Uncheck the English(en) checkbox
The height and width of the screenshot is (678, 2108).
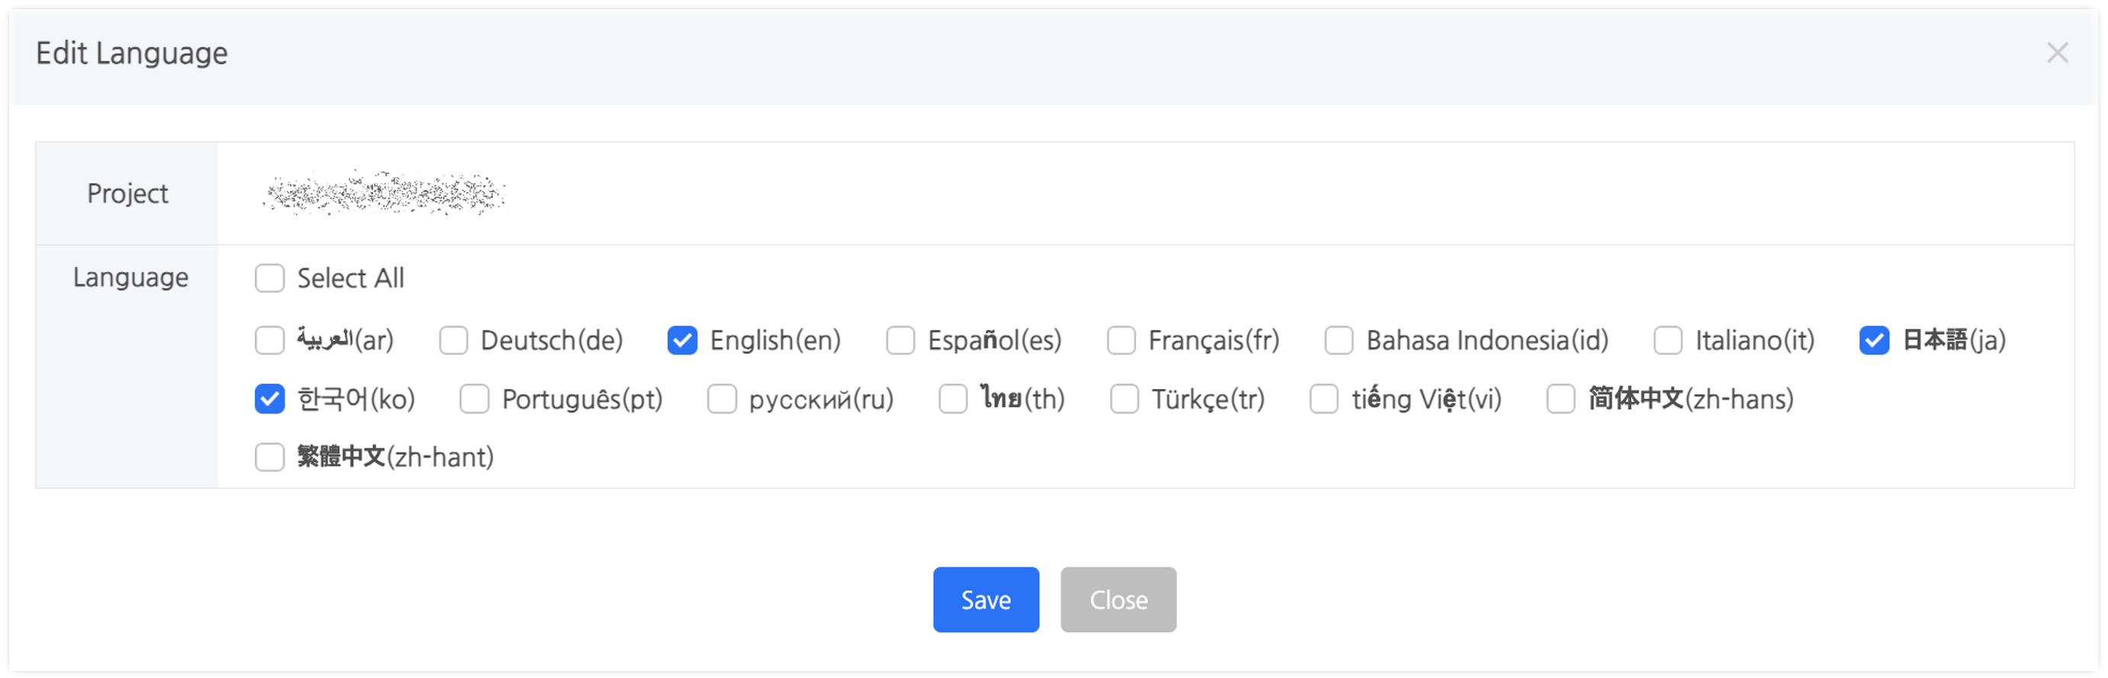(x=683, y=340)
